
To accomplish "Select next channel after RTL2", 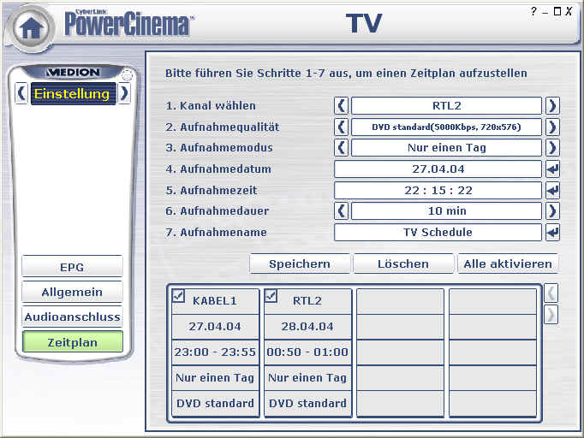I will pos(552,106).
